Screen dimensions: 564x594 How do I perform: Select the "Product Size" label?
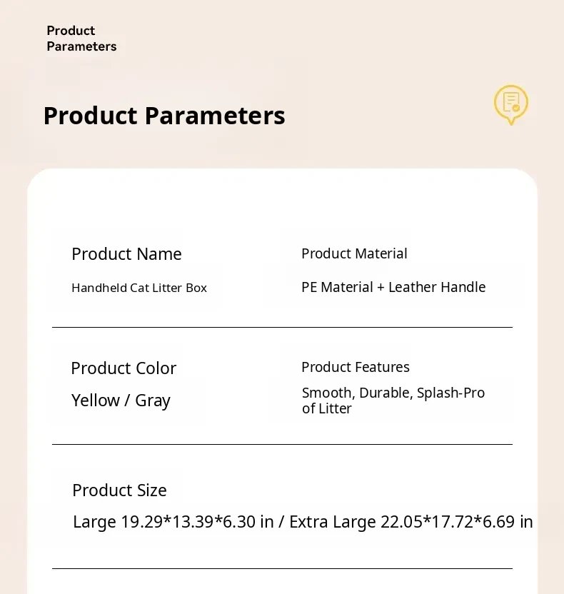pos(119,490)
